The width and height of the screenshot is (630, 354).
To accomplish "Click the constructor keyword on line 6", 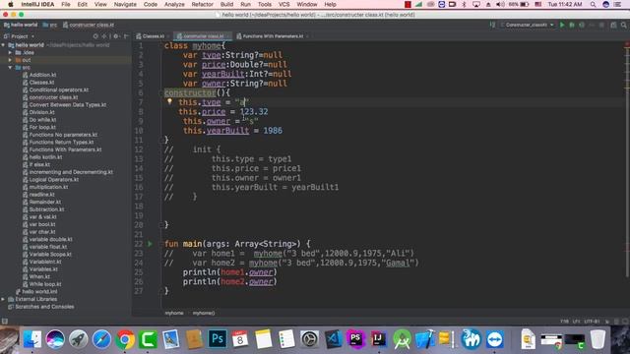I will point(190,92).
